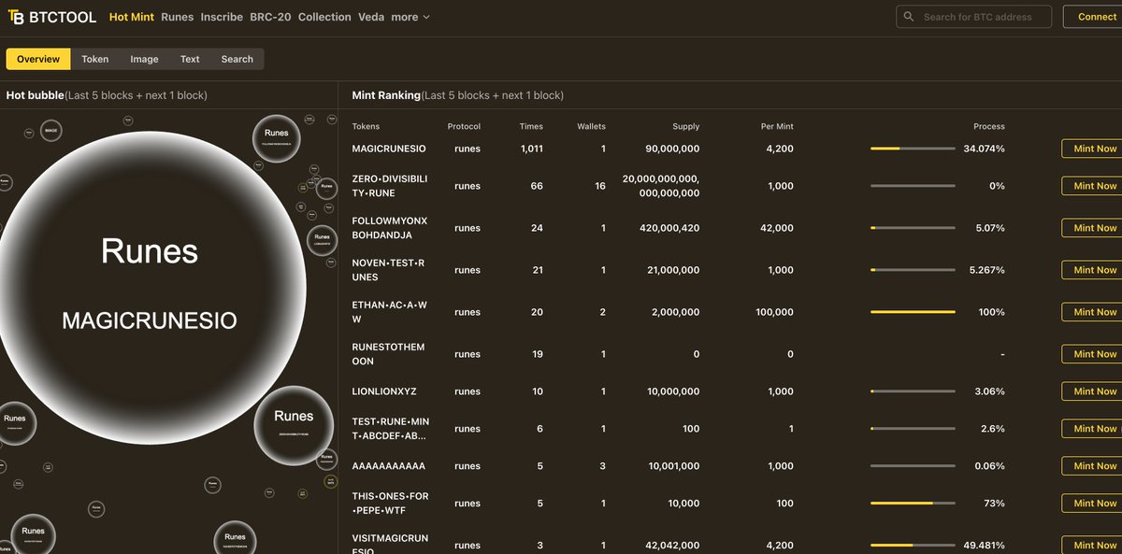Click the 420,000,420 supply value
The height and width of the screenshot is (554, 1122).
coord(669,228)
